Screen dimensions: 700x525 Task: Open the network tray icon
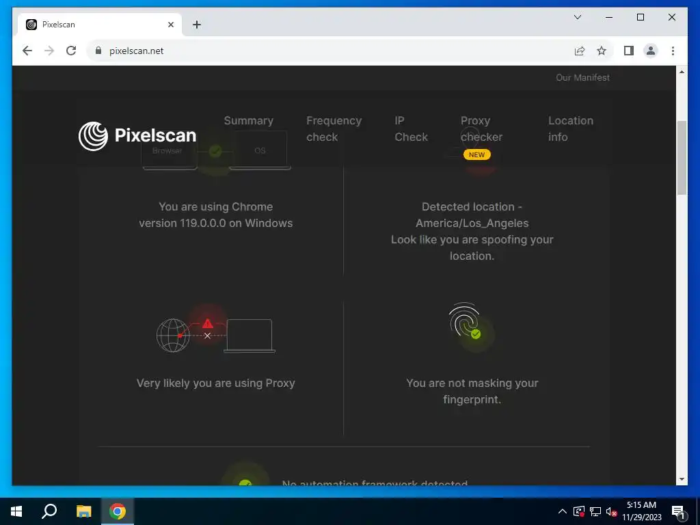[x=595, y=511]
